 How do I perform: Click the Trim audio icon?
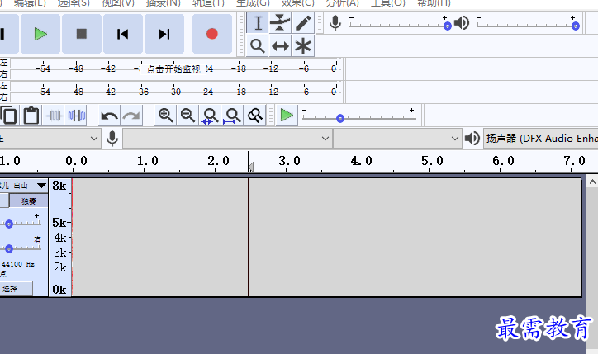tap(54, 116)
